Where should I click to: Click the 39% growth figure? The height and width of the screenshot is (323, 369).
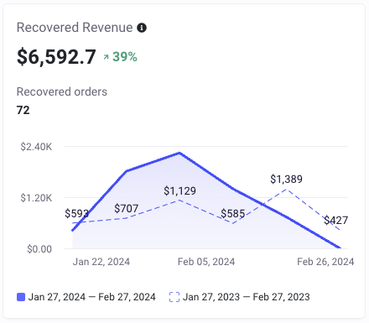pos(125,57)
